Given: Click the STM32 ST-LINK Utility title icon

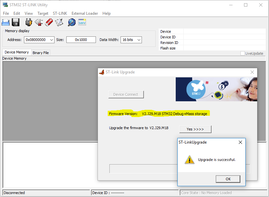Looking at the screenshot, I should 5,5.
